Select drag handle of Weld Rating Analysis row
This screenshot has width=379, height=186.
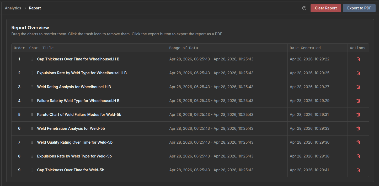click(x=32, y=87)
